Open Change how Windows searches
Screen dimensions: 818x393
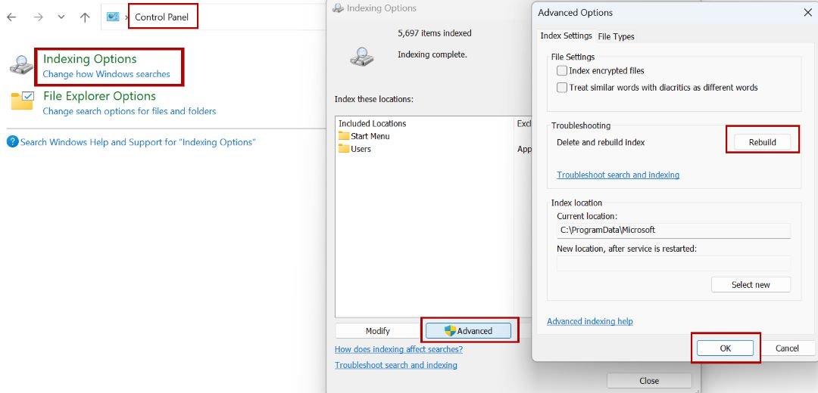click(x=107, y=74)
